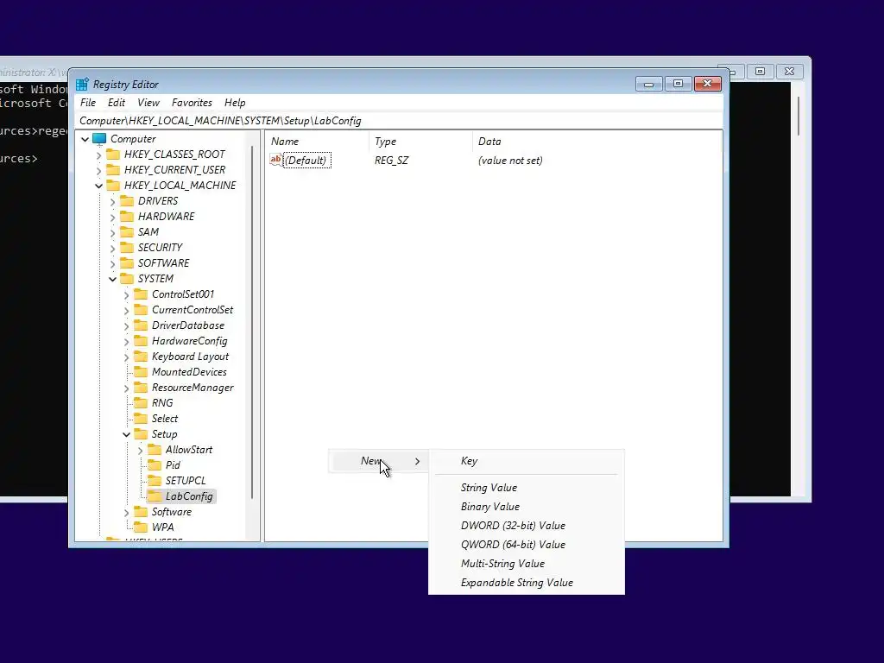Viewport: 884px width, 663px height.
Task: Select the LabConfig key in the tree
Action: 189,496
